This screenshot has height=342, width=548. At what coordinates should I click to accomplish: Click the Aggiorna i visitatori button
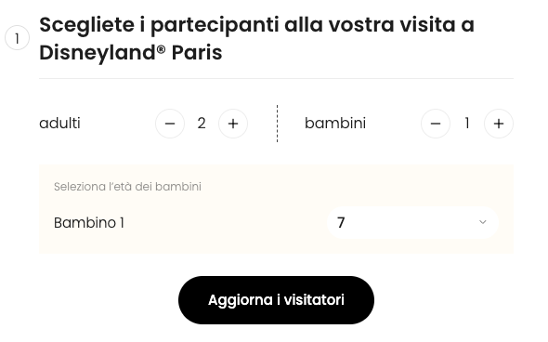coord(276,300)
